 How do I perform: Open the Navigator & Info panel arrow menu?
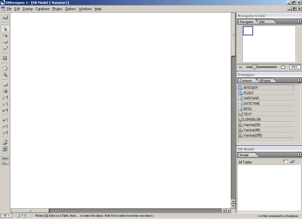click(x=300, y=21)
